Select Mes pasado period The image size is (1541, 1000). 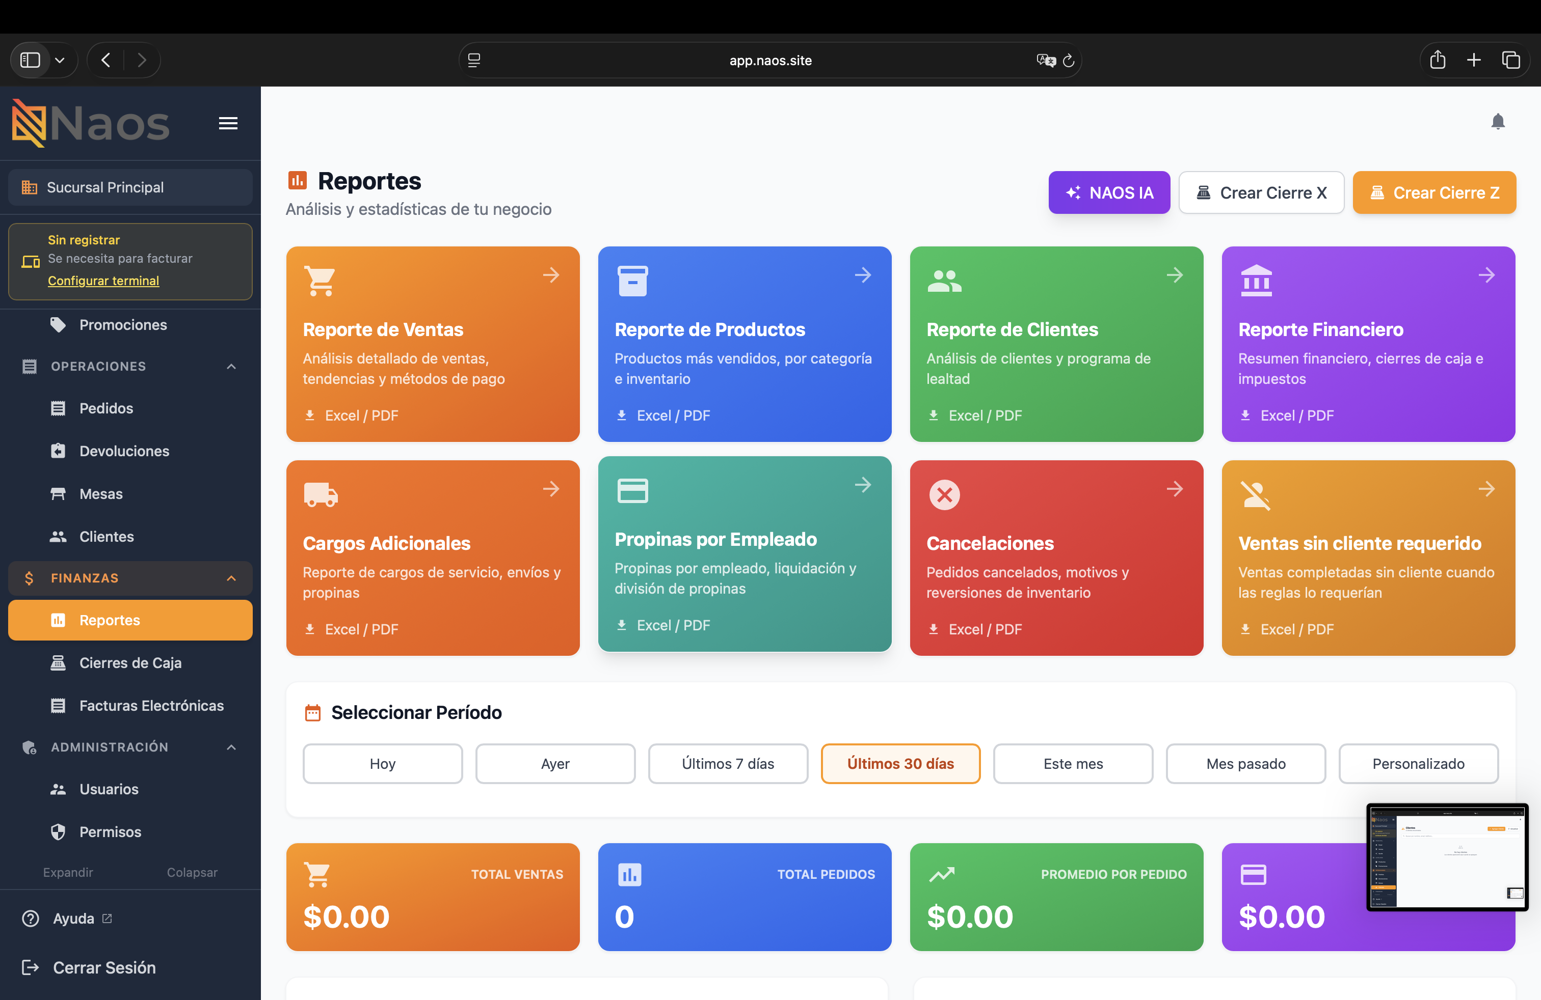(1246, 763)
